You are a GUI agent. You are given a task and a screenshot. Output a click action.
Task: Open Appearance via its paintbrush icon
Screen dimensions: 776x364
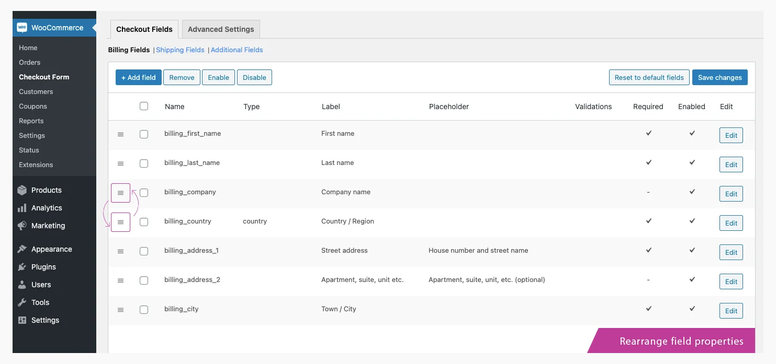click(22, 249)
